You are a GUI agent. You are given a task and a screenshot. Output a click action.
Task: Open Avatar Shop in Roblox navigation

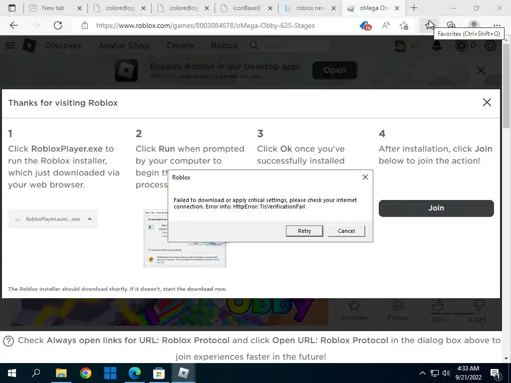tap(124, 45)
